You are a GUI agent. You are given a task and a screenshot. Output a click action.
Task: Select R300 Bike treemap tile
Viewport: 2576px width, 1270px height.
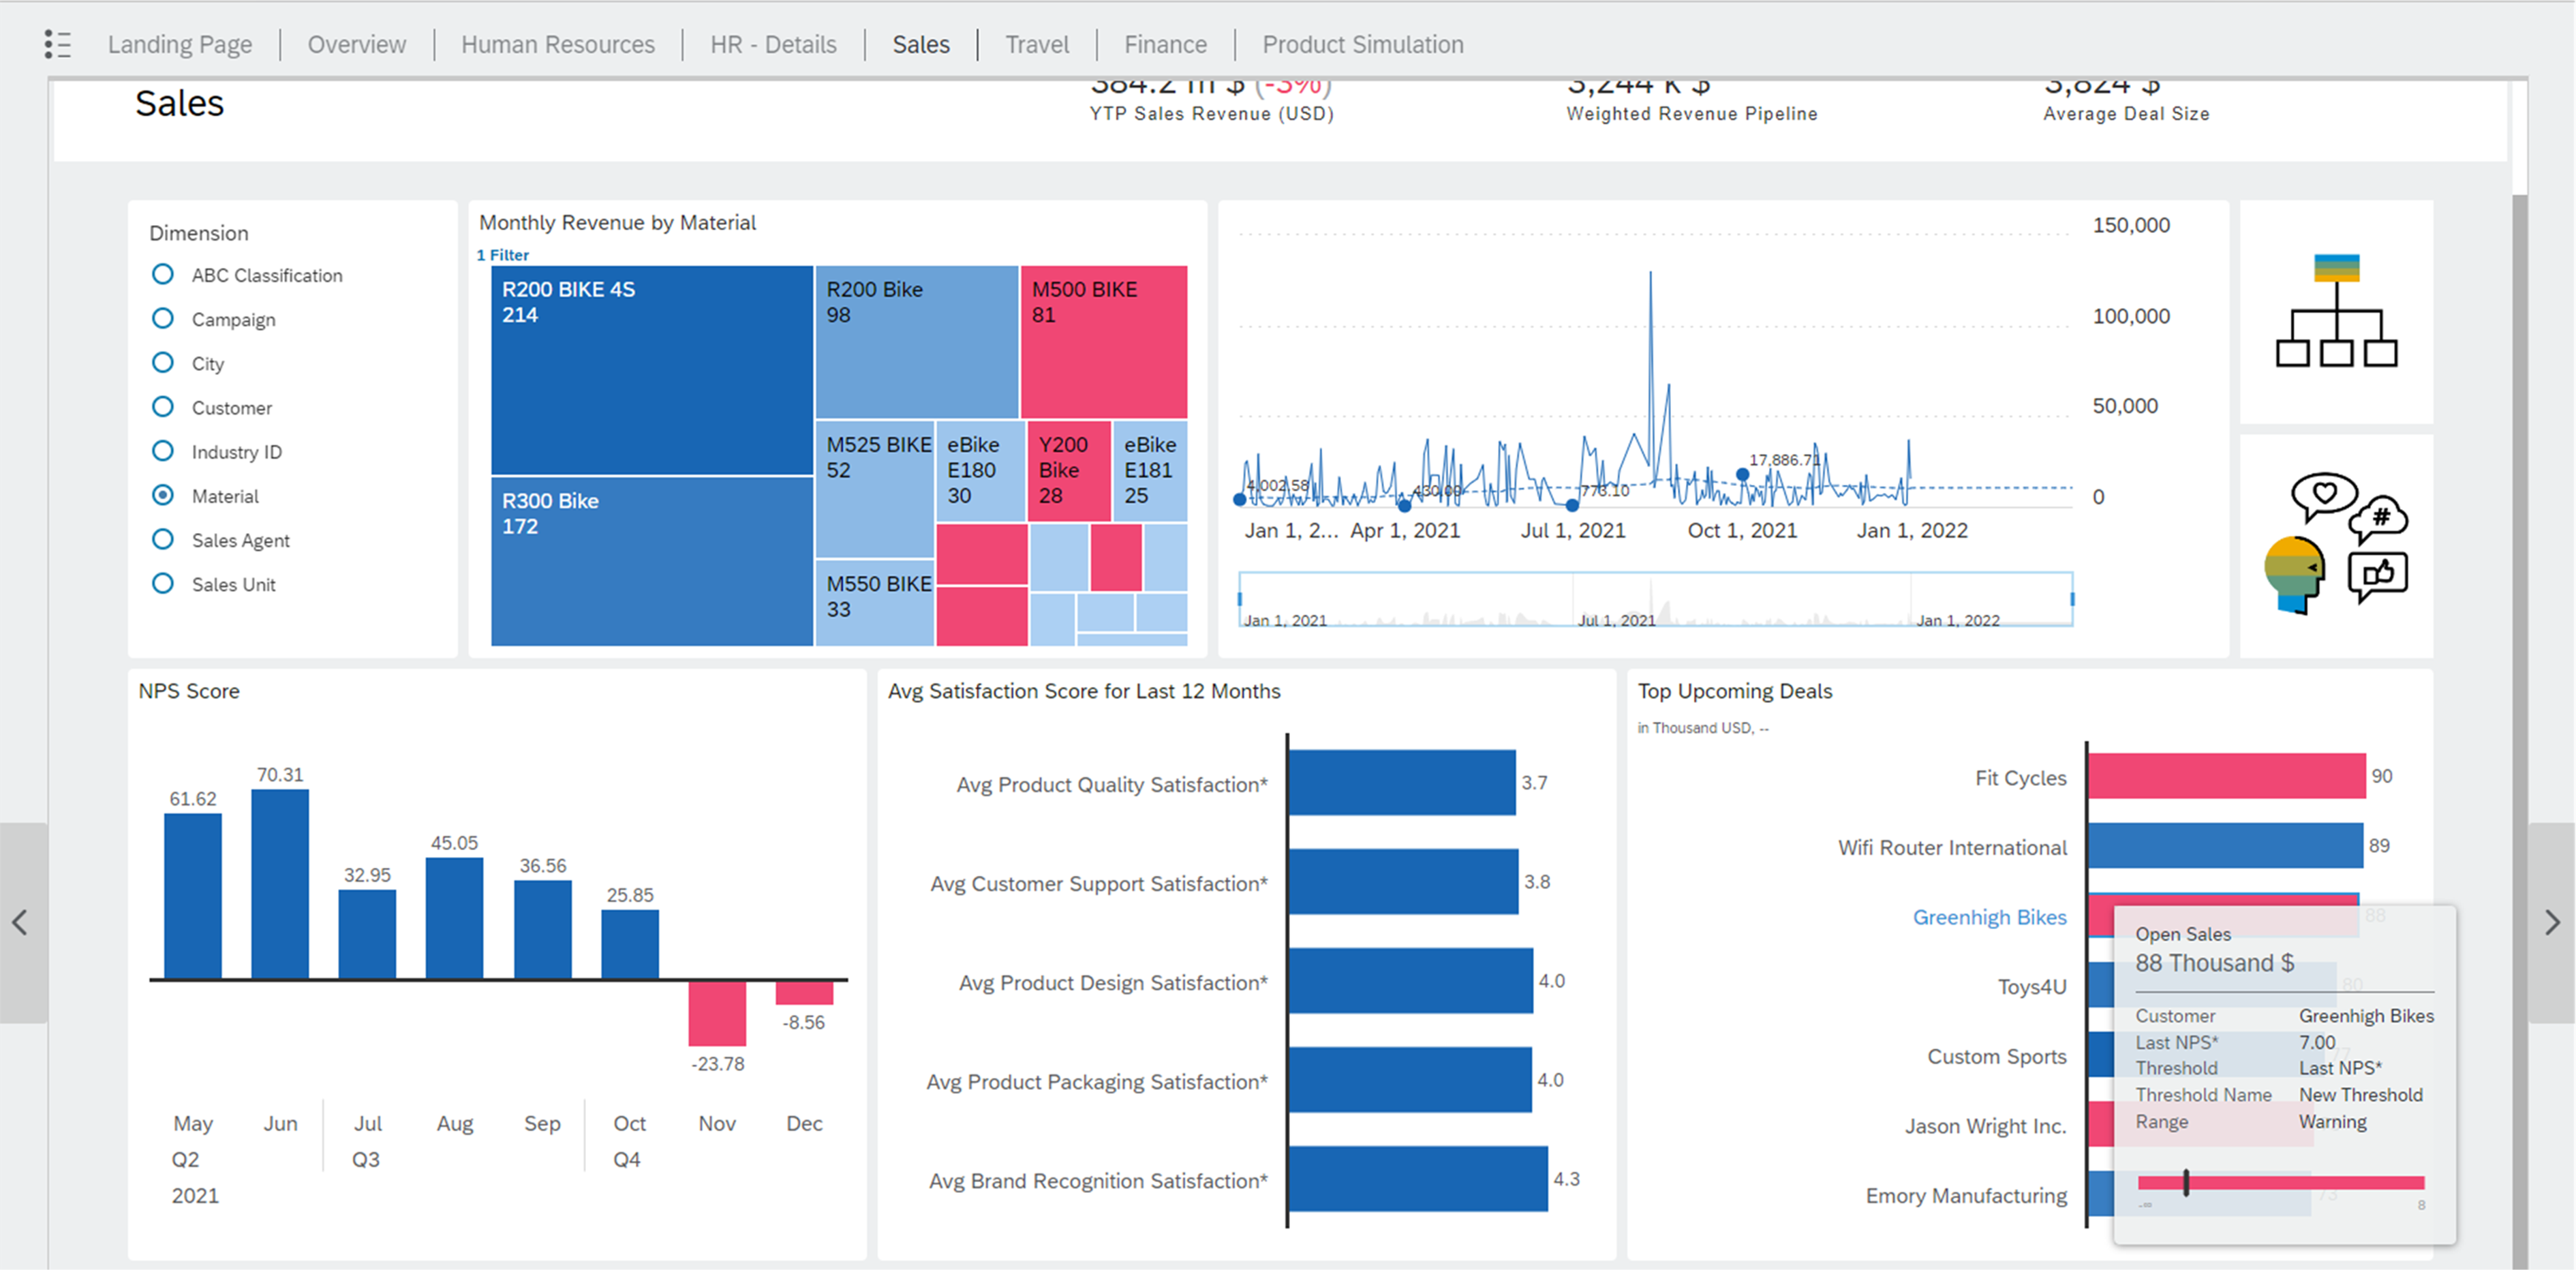(x=652, y=562)
